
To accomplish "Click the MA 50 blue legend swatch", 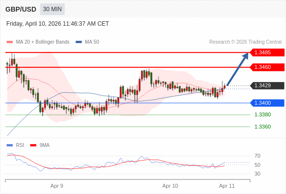I will (x=79, y=42).
